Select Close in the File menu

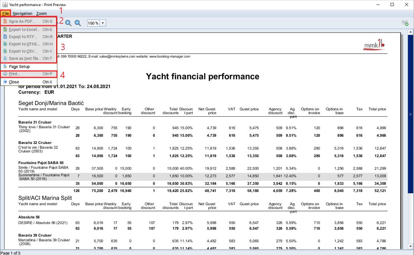click(28, 82)
